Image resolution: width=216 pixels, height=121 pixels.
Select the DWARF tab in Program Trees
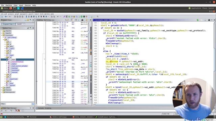pos(20,24)
